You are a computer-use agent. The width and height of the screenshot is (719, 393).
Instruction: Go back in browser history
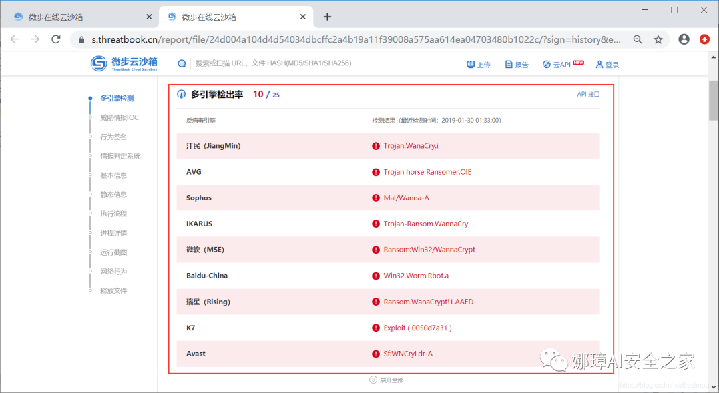point(15,39)
